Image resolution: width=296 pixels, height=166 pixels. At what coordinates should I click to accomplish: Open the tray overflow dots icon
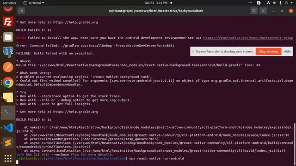point(250,3)
